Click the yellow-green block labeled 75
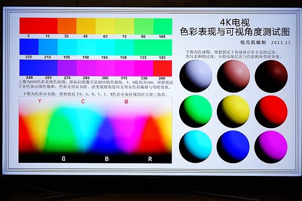The height and width of the screenshot is (201, 302). coord(125,26)
